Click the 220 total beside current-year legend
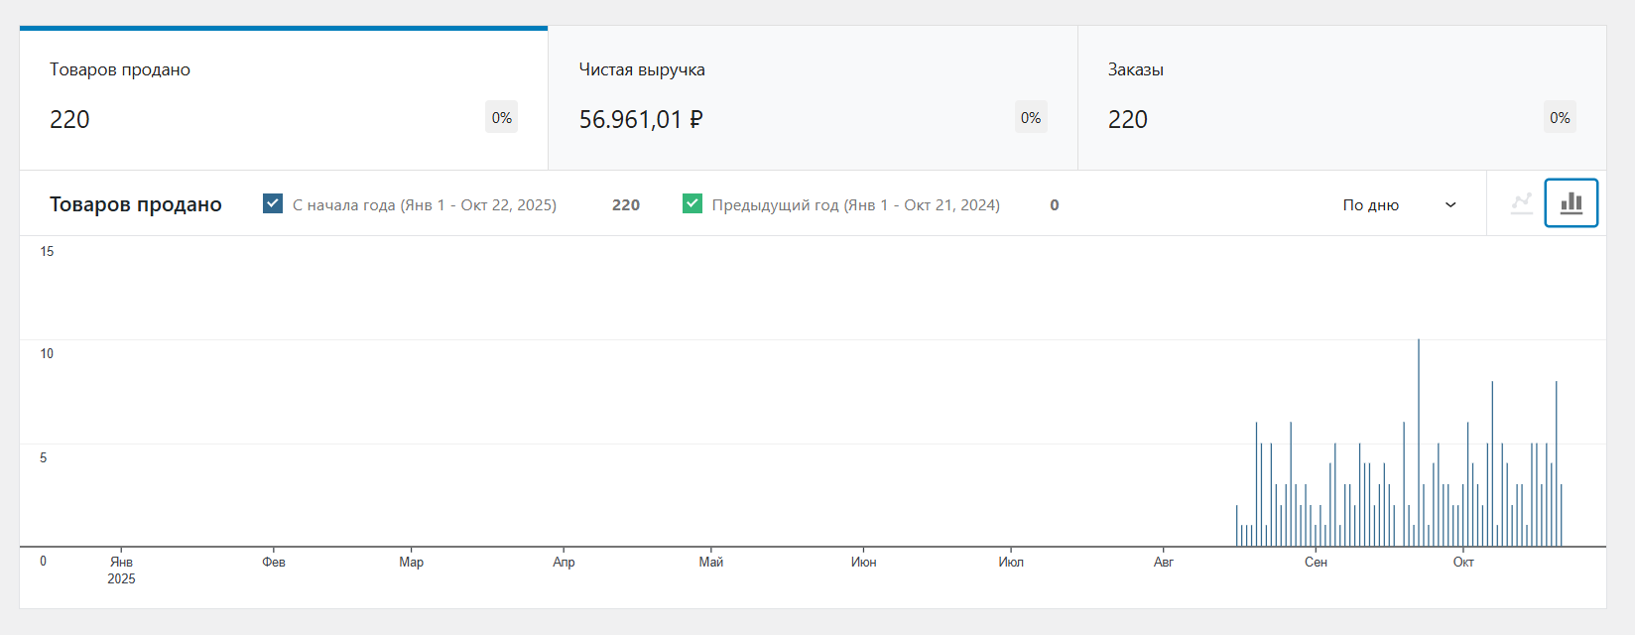This screenshot has height=635, width=1635. [x=626, y=205]
